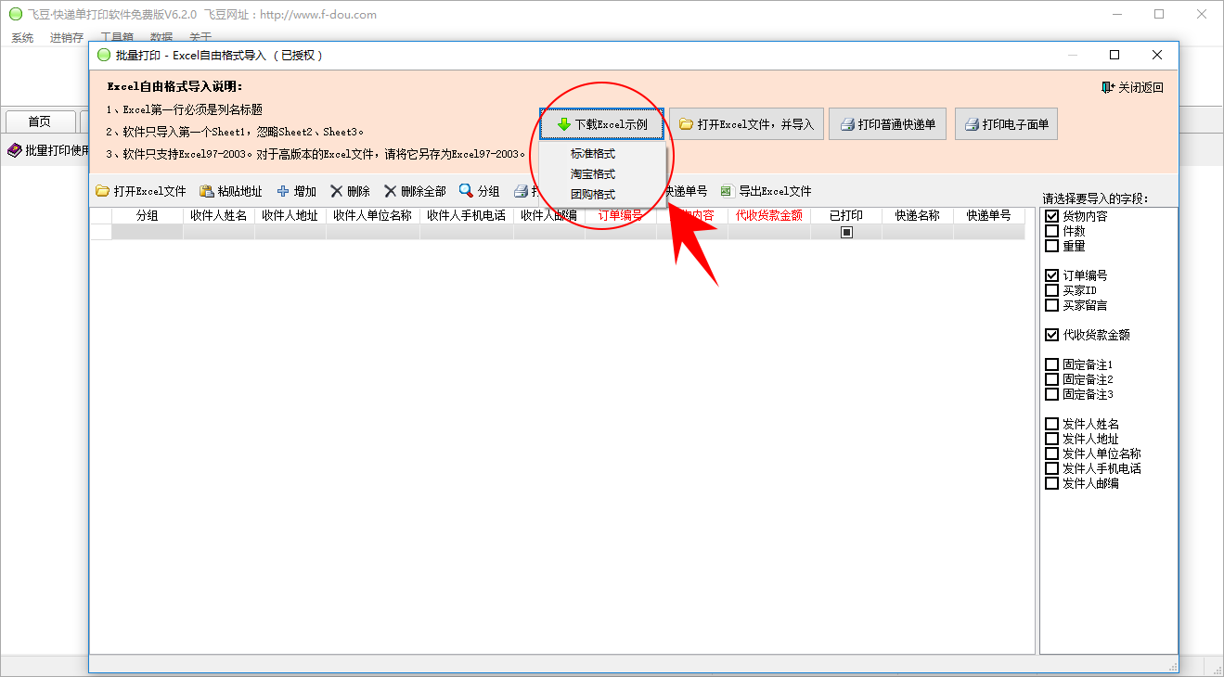Click the 快递名称 column header
Screen dimensions: 1224x677
(x=918, y=215)
